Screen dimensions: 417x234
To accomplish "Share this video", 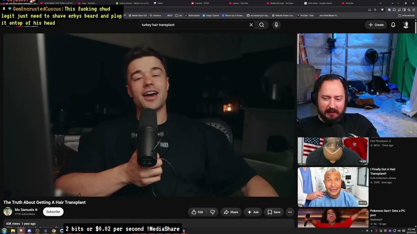I will 231,212.
